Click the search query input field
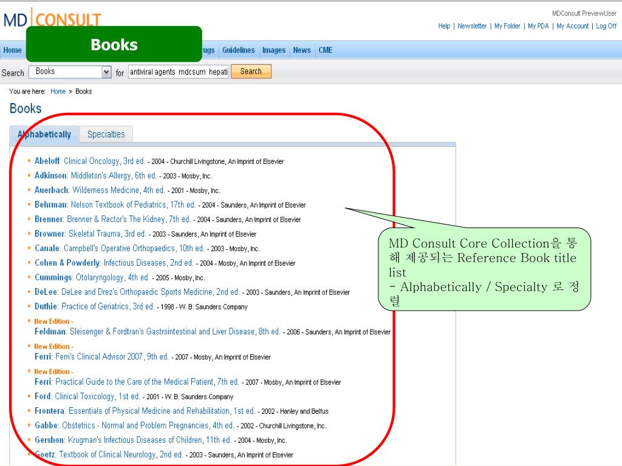Screen dimensions: 622x466 [179, 72]
